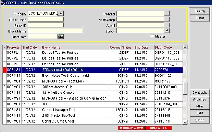Click the Agent field lookup ellipsis button
This screenshot has height=132, width=212.
pos(167,25)
